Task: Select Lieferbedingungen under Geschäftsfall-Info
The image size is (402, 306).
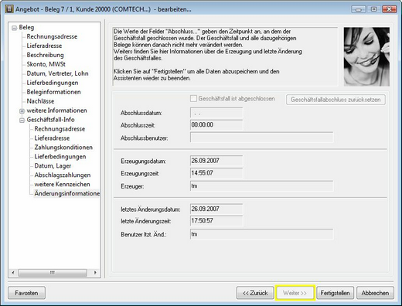Action: tap(60, 157)
